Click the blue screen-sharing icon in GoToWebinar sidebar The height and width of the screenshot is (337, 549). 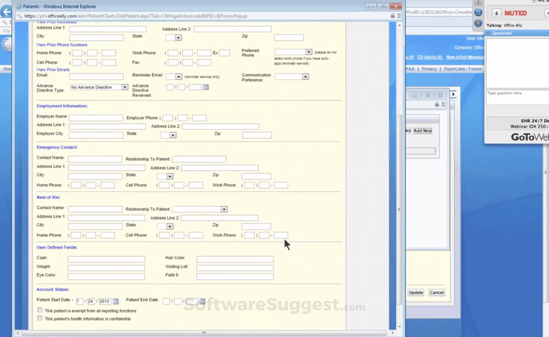[x=478, y=12]
